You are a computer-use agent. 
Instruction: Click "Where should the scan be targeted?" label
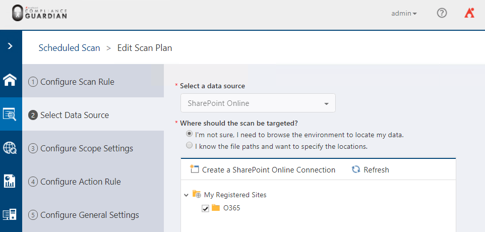click(239, 123)
